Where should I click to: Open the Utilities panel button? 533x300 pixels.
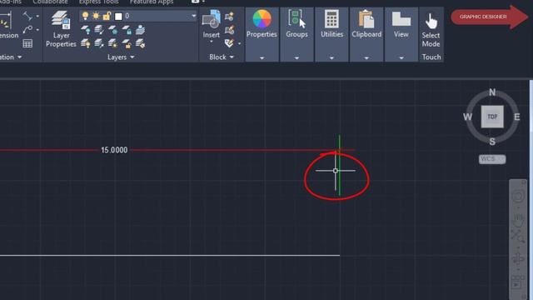(x=331, y=24)
